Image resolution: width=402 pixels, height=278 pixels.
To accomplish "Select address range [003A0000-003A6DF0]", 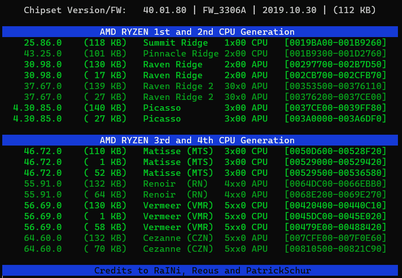I will pyautogui.click(x=335, y=118).
